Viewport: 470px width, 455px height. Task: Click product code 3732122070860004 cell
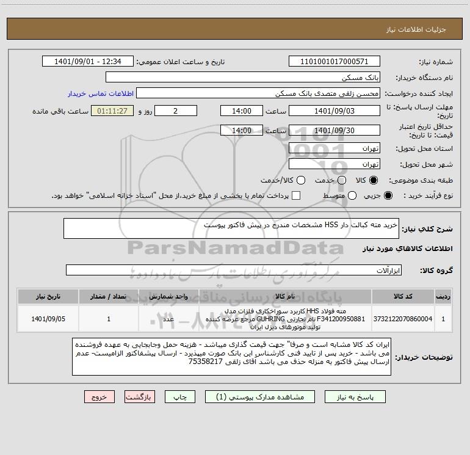tap(403, 319)
